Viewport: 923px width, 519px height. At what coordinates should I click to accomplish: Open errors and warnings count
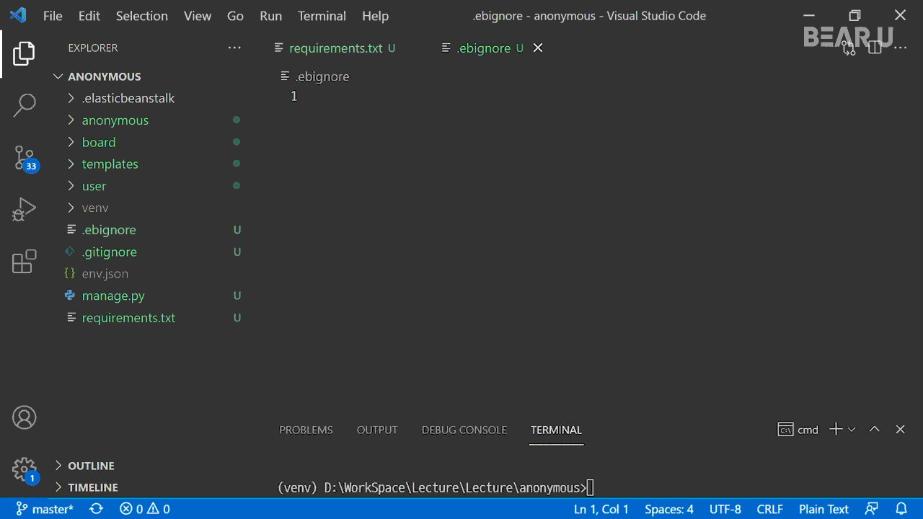pyautogui.click(x=145, y=509)
